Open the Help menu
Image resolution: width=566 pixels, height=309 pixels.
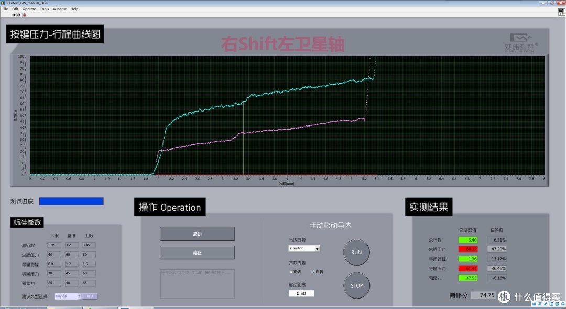[x=74, y=9]
